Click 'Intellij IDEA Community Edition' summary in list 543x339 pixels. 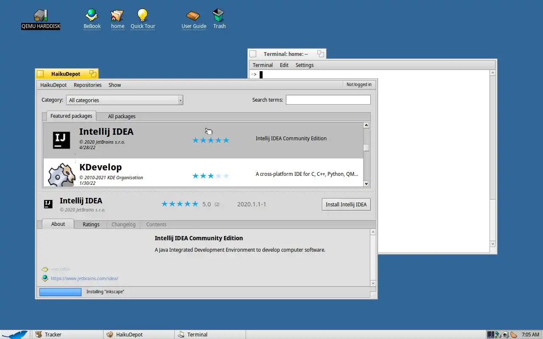[x=291, y=138]
